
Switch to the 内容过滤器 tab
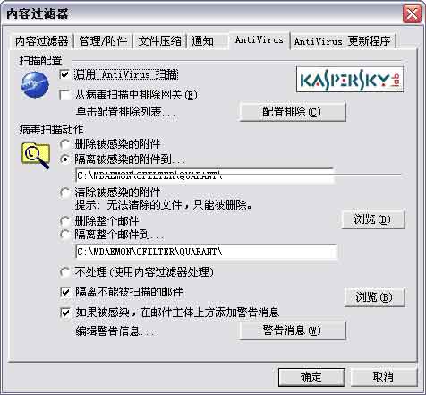(x=42, y=41)
